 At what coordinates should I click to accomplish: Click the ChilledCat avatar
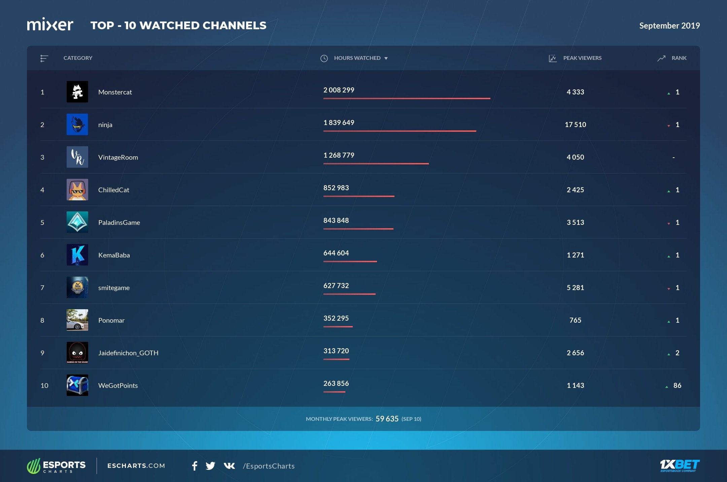(x=77, y=190)
